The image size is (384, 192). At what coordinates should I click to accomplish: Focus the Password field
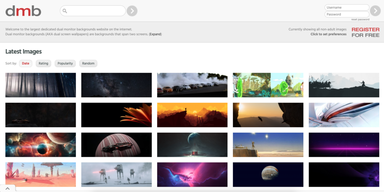[x=347, y=14]
